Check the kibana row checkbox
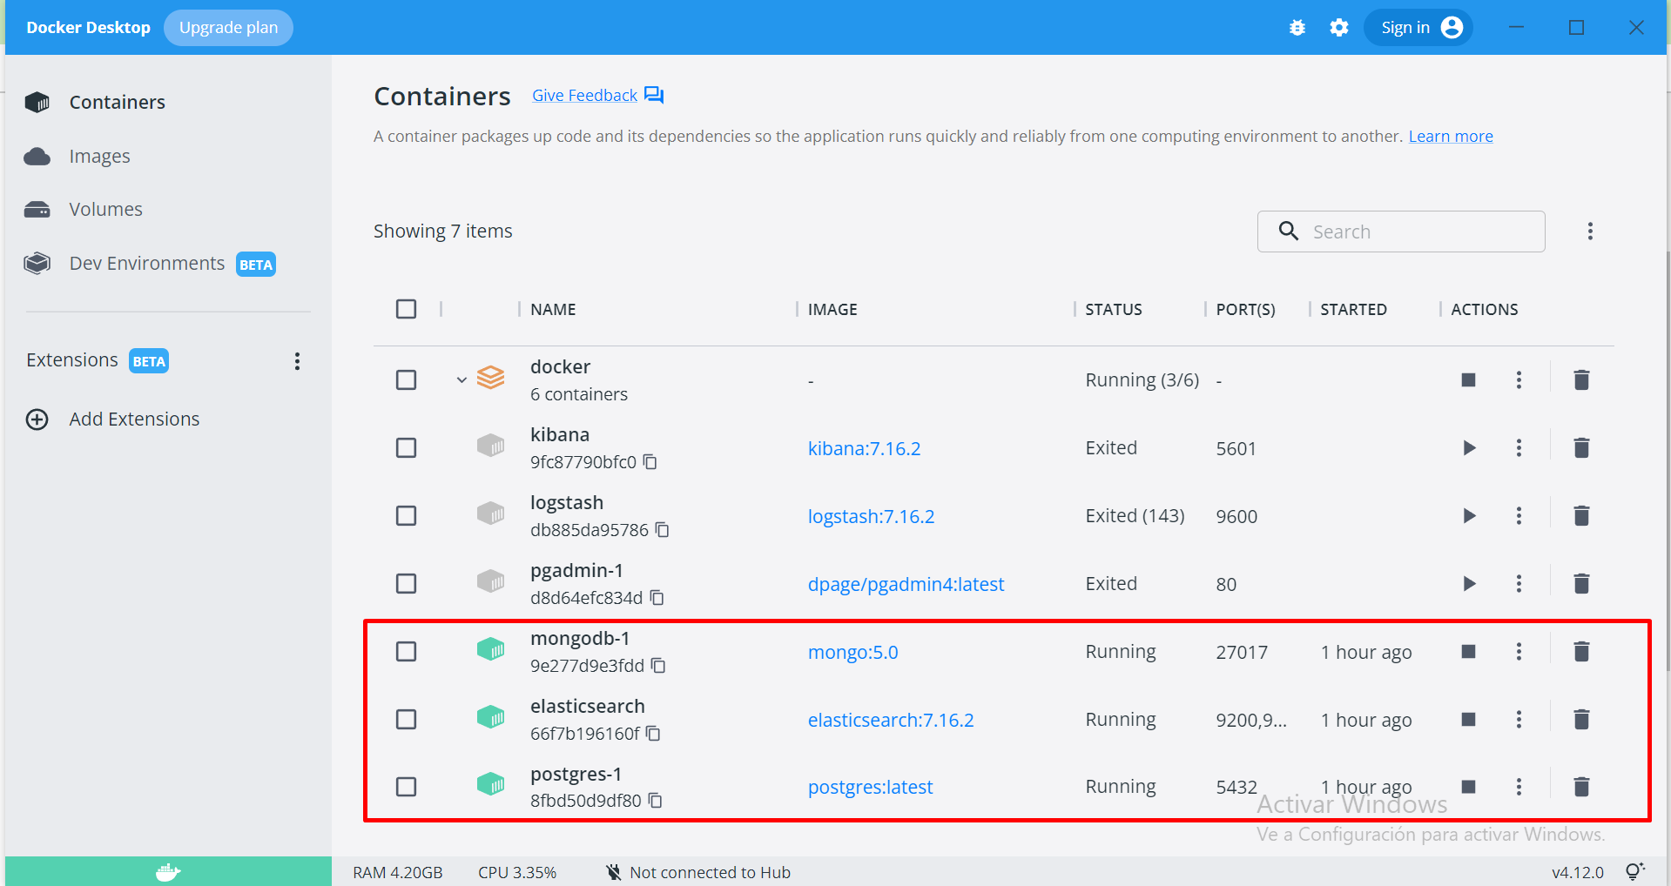The width and height of the screenshot is (1671, 886). [406, 448]
